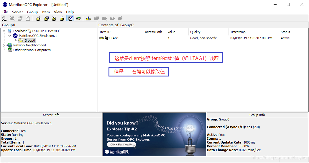Click the green circuit board toolbar icon
This screenshot has height=163, width=309.
tap(78, 18)
